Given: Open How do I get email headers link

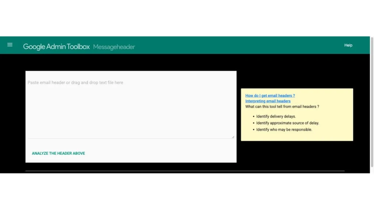Looking at the screenshot, I should pos(270,96).
